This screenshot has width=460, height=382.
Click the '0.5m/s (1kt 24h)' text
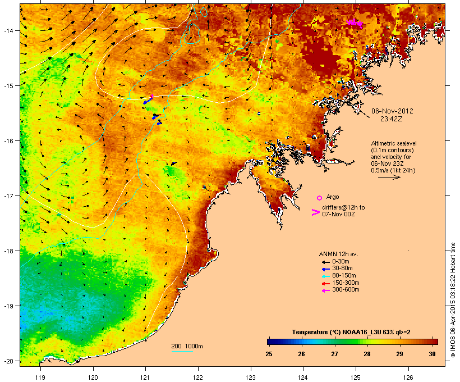pos(393,170)
